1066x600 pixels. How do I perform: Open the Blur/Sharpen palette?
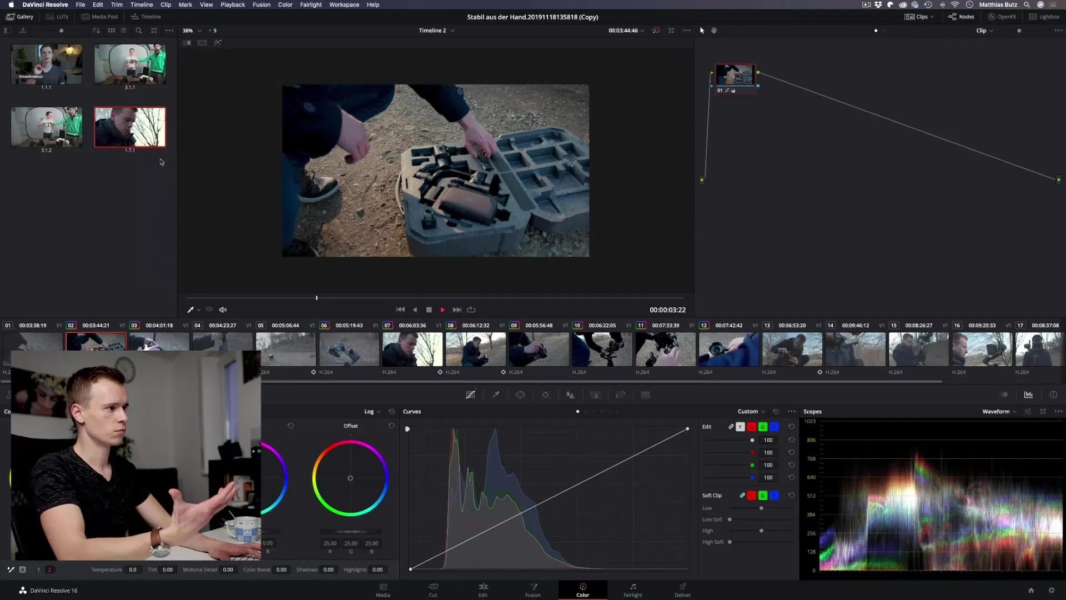click(570, 394)
